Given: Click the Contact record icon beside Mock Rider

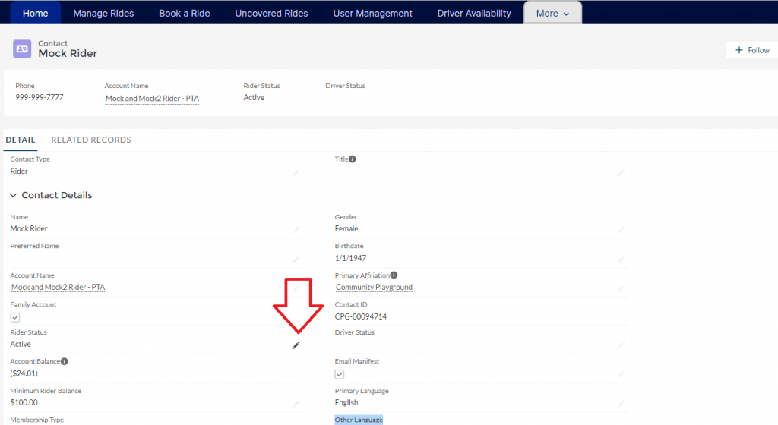Looking at the screenshot, I should click(x=22, y=49).
